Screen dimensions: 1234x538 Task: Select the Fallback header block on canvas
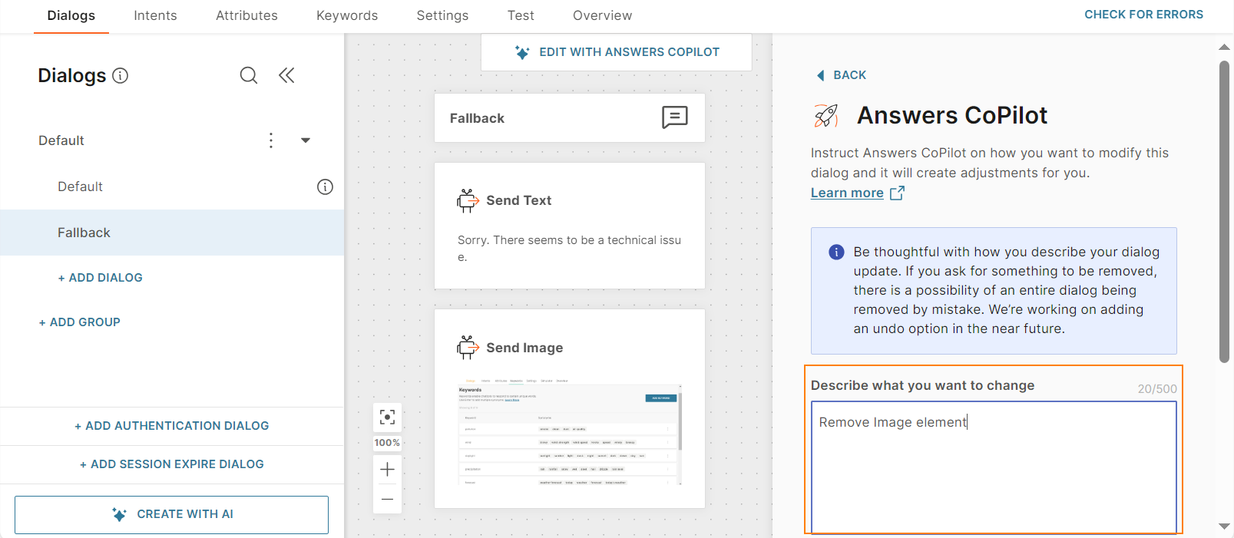click(570, 118)
